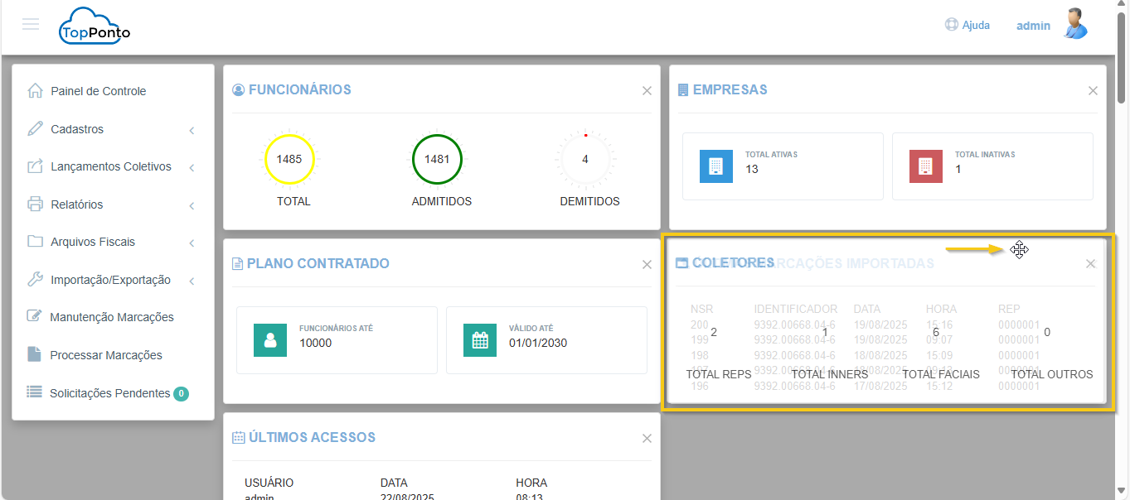Expand the Cadastros submenu chevron
Image resolution: width=1130 pixels, height=500 pixels.
pos(192,130)
